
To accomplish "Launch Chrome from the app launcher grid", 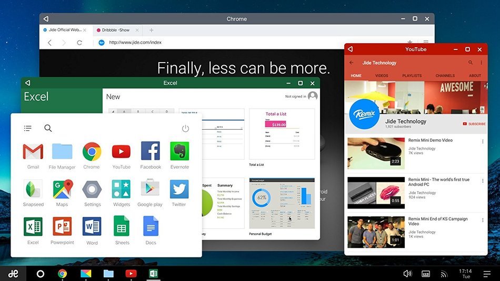I will 92,151.
